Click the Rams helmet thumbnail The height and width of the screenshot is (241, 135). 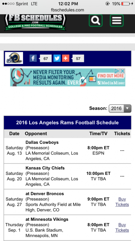point(14,58)
